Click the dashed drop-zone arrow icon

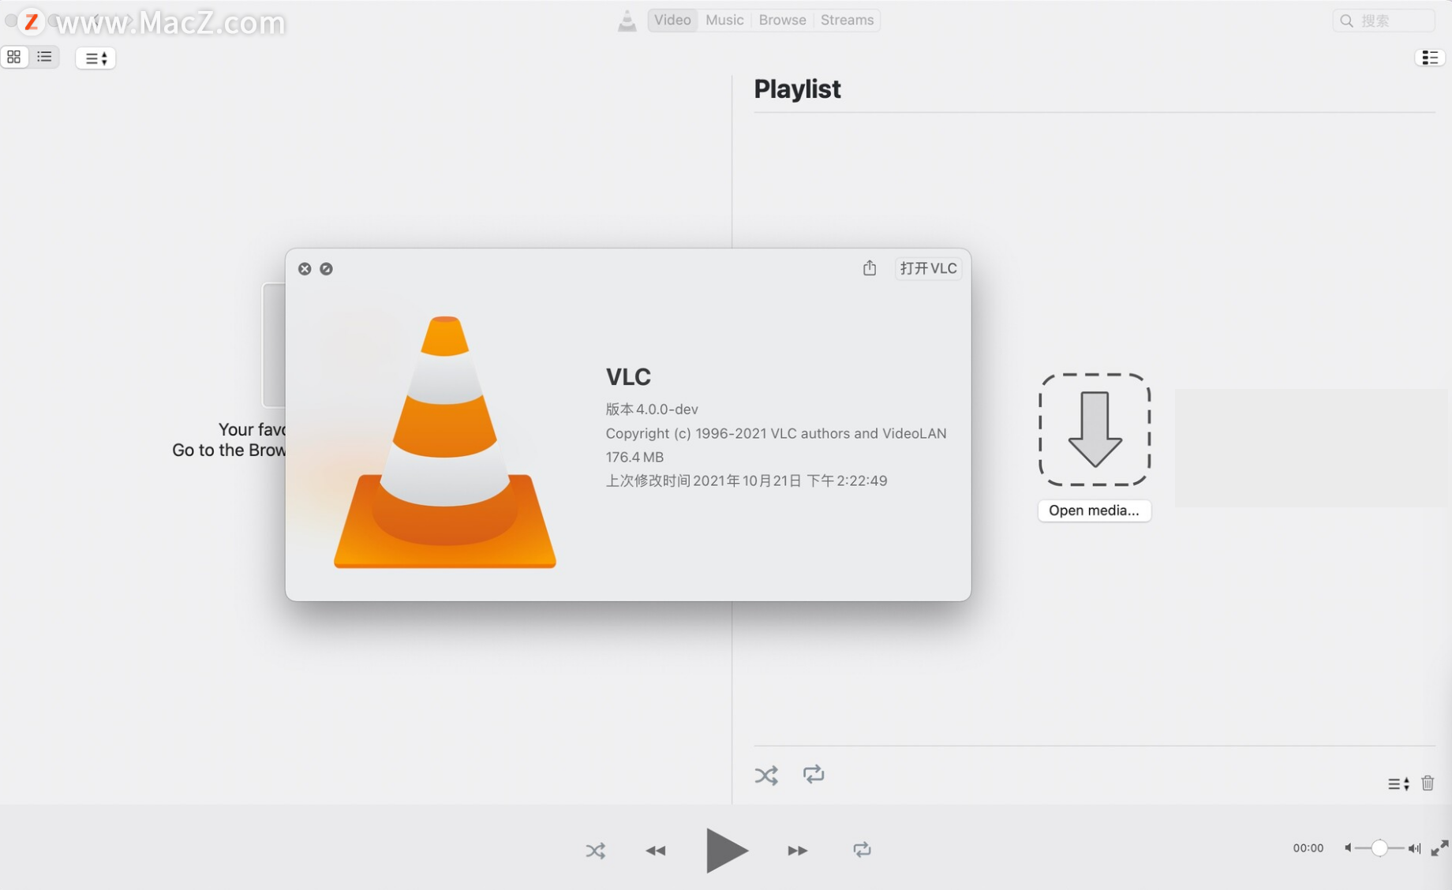[1095, 429]
